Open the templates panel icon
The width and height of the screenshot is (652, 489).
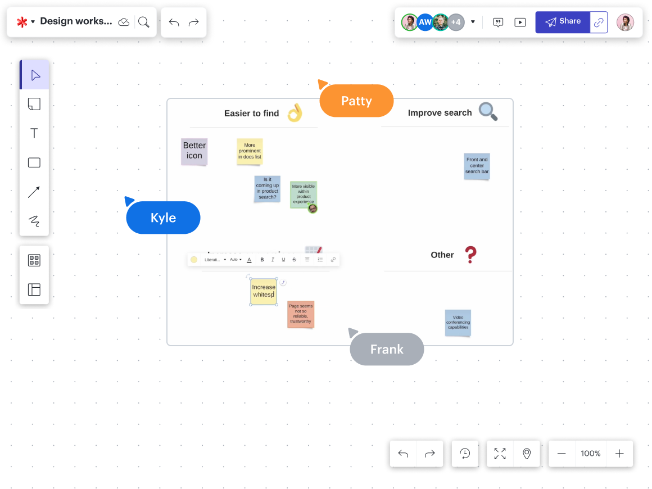(34, 289)
